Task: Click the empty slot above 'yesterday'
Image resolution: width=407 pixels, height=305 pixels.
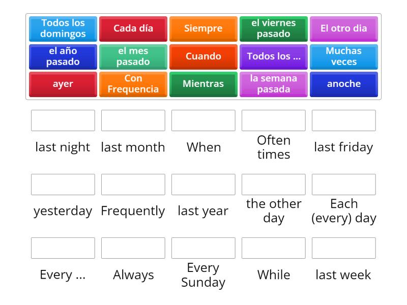Action: (63, 185)
